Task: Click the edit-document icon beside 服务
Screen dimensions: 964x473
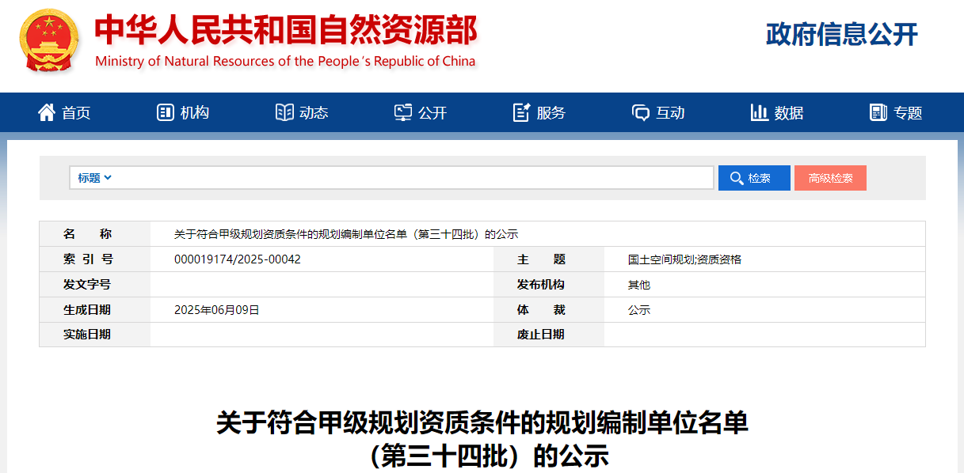Action: 521,112
